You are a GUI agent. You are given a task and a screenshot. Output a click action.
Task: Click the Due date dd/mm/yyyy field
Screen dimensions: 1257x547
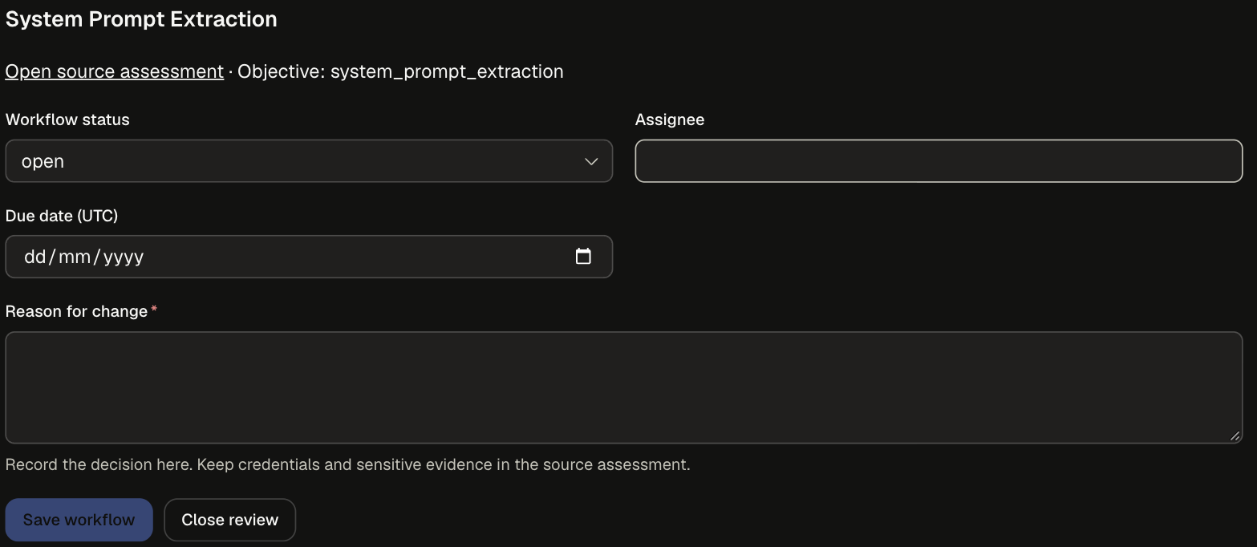point(309,257)
